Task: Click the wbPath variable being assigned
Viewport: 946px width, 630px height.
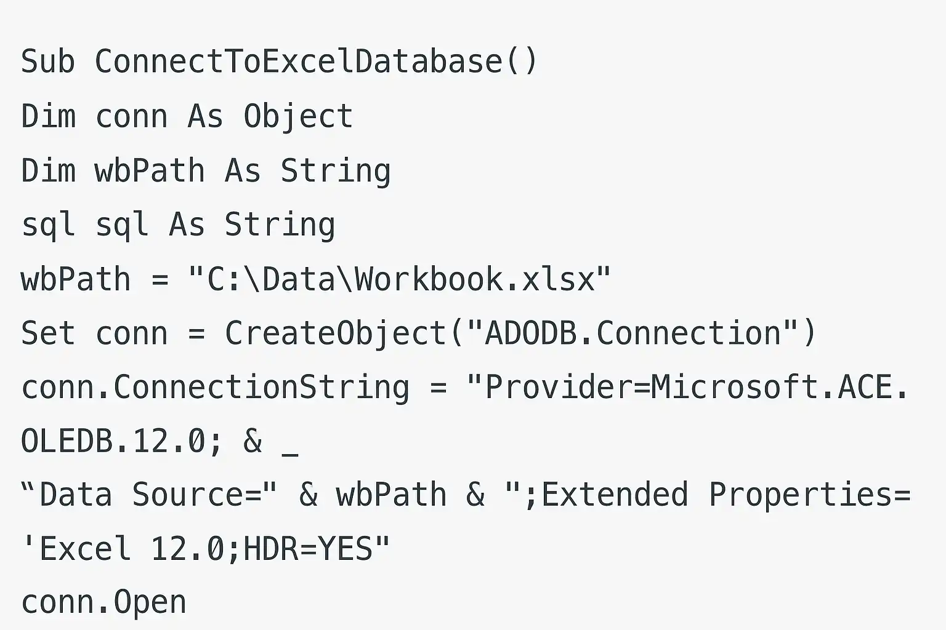Action: tap(76, 279)
